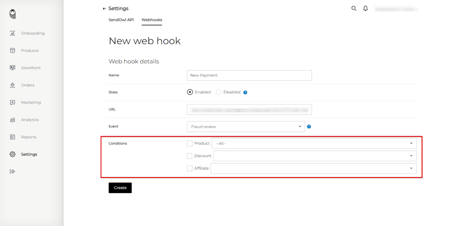This screenshot has width=454, height=226.
Task: Open search with the magnifier icon
Action: 354,8
